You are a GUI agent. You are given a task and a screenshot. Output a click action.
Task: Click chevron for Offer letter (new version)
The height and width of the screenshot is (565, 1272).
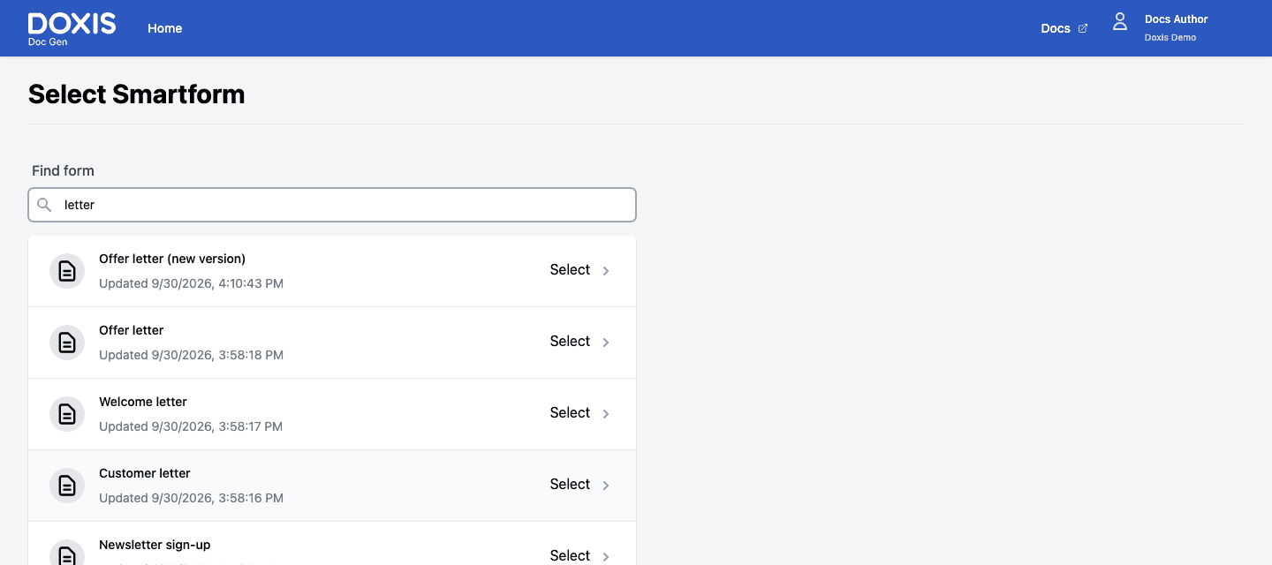tap(606, 271)
